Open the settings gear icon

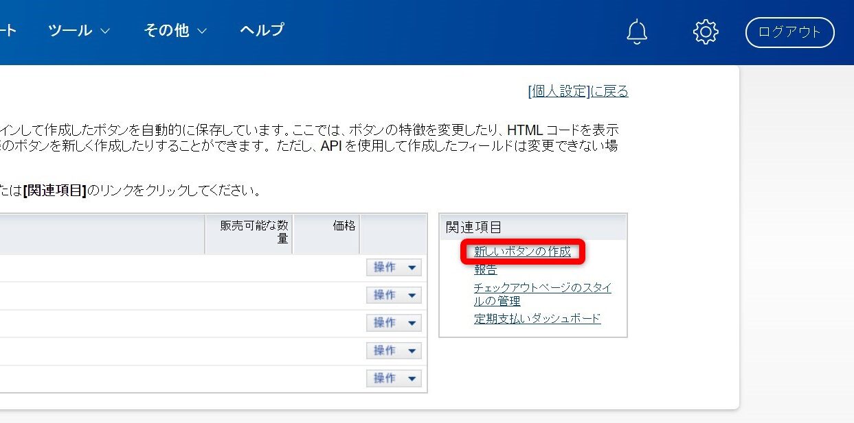click(x=706, y=32)
